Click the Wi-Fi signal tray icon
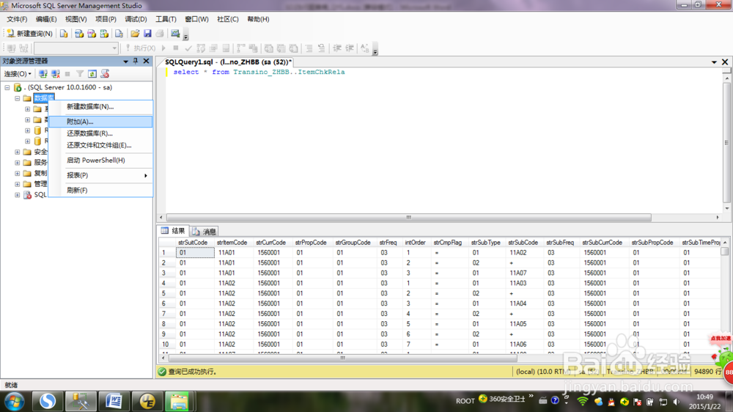733x412 pixels. pos(582,401)
